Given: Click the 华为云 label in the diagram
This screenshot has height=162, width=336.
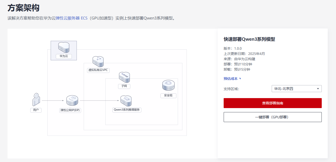Looking at the screenshot, I should (64, 56).
